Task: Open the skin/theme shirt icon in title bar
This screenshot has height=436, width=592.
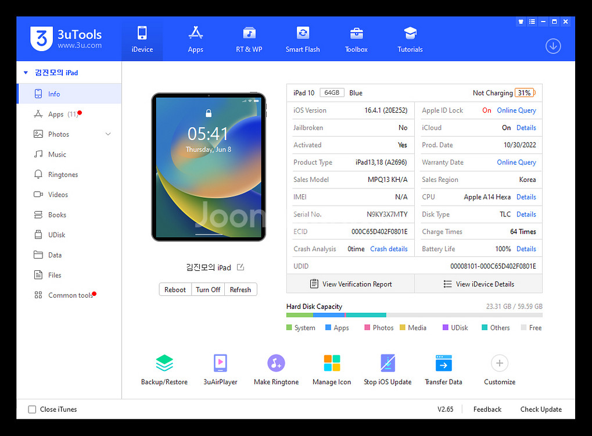Action: pyautogui.click(x=521, y=22)
